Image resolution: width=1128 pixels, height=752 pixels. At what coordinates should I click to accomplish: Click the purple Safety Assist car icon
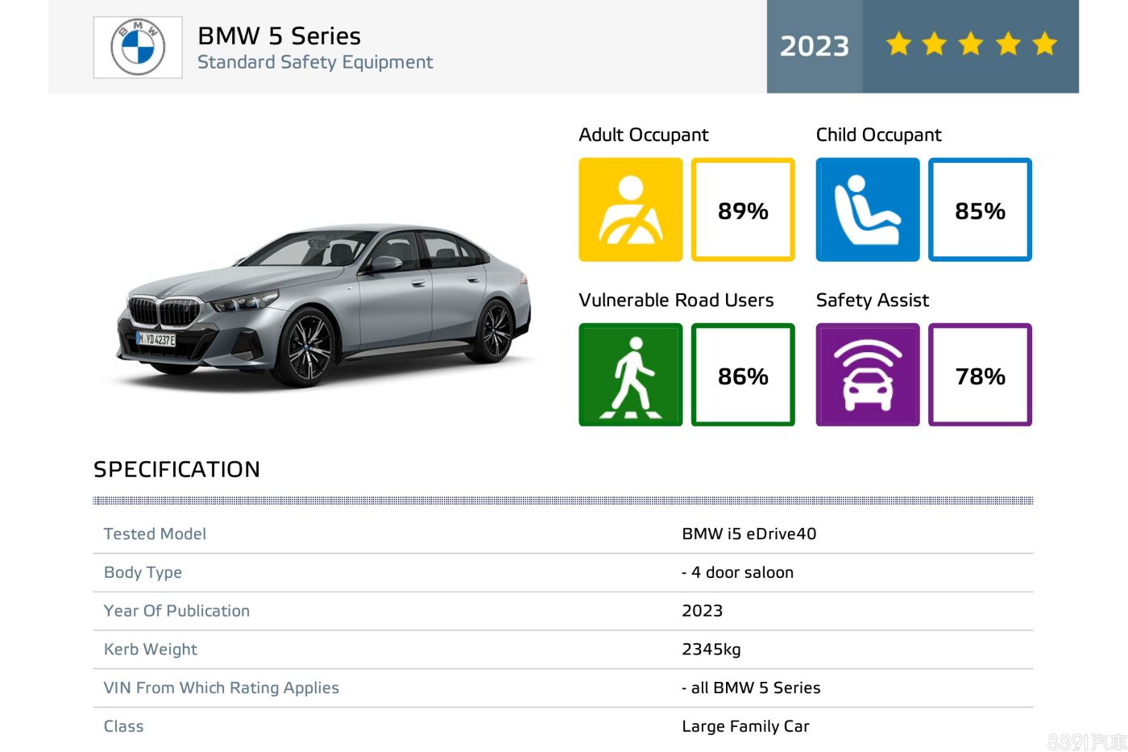867,375
